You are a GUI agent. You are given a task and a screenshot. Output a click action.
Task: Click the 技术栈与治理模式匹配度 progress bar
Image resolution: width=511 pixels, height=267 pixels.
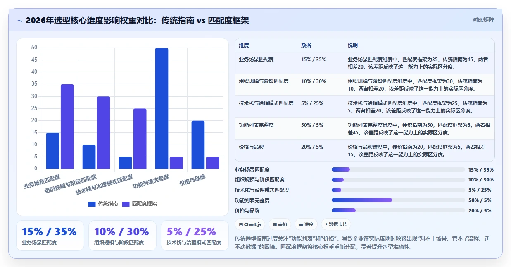pos(398,190)
